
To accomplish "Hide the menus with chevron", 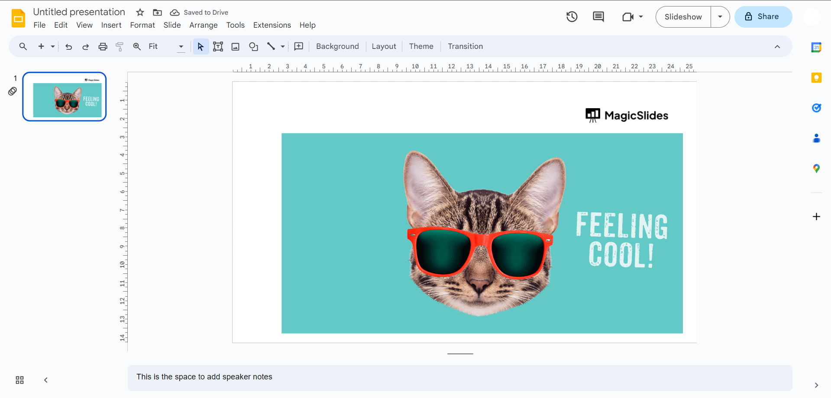I will [x=777, y=47].
